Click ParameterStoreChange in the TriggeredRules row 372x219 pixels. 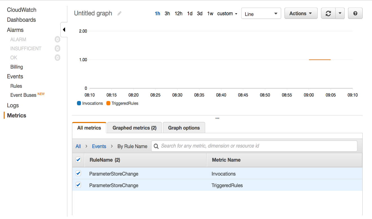click(x=114, y=185)
